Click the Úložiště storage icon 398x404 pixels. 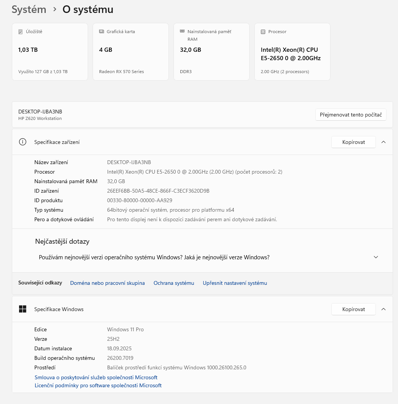[x=21, y=32]
